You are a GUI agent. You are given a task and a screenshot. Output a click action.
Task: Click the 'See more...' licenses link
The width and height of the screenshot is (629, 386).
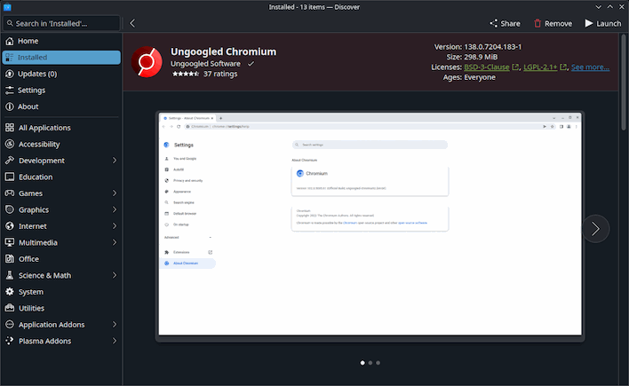590,67
